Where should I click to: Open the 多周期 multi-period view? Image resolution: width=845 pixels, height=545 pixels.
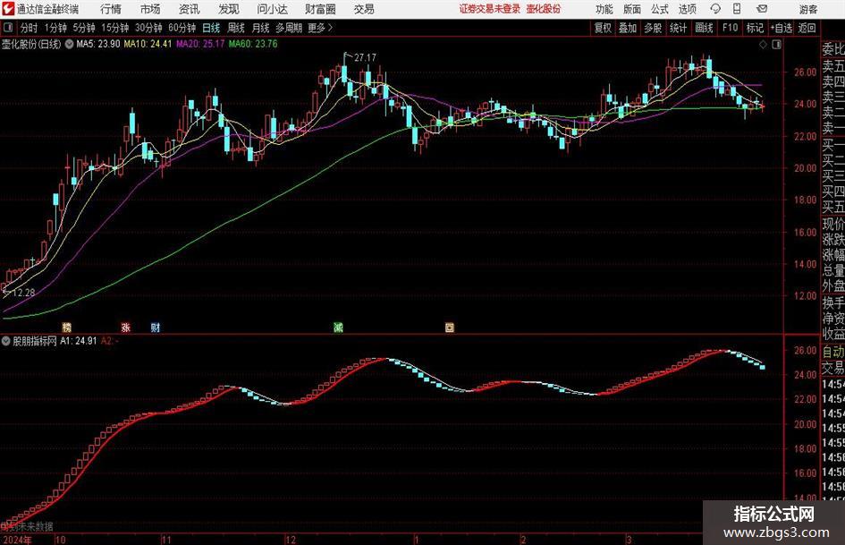pyautogui.click(x=288, y=28)
